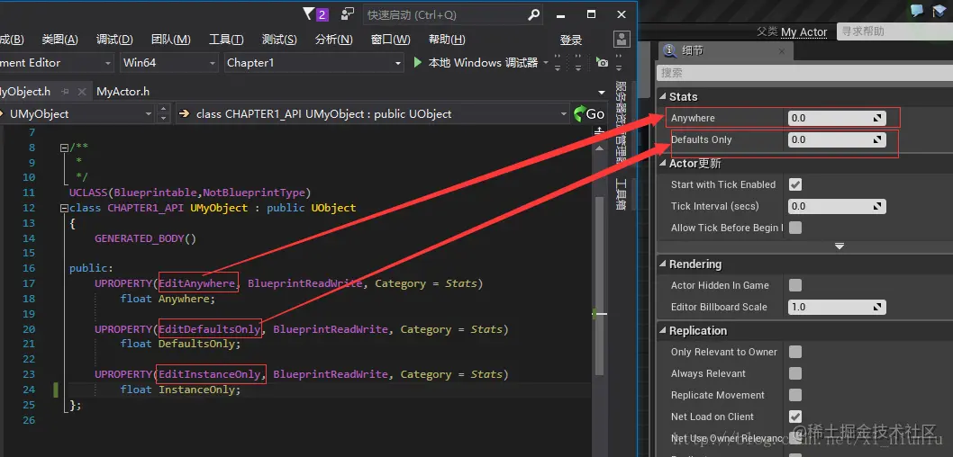Open the 调试(D) menu
This screenshot has width=953, height=457.
click(x=114, y=40)
